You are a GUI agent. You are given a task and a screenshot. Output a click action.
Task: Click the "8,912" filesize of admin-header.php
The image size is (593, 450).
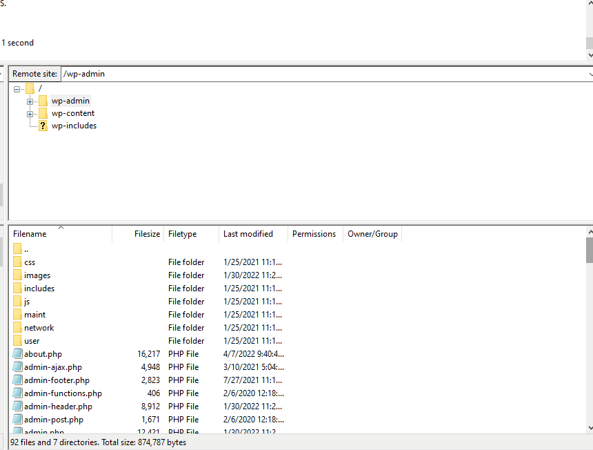click(150, 407)
